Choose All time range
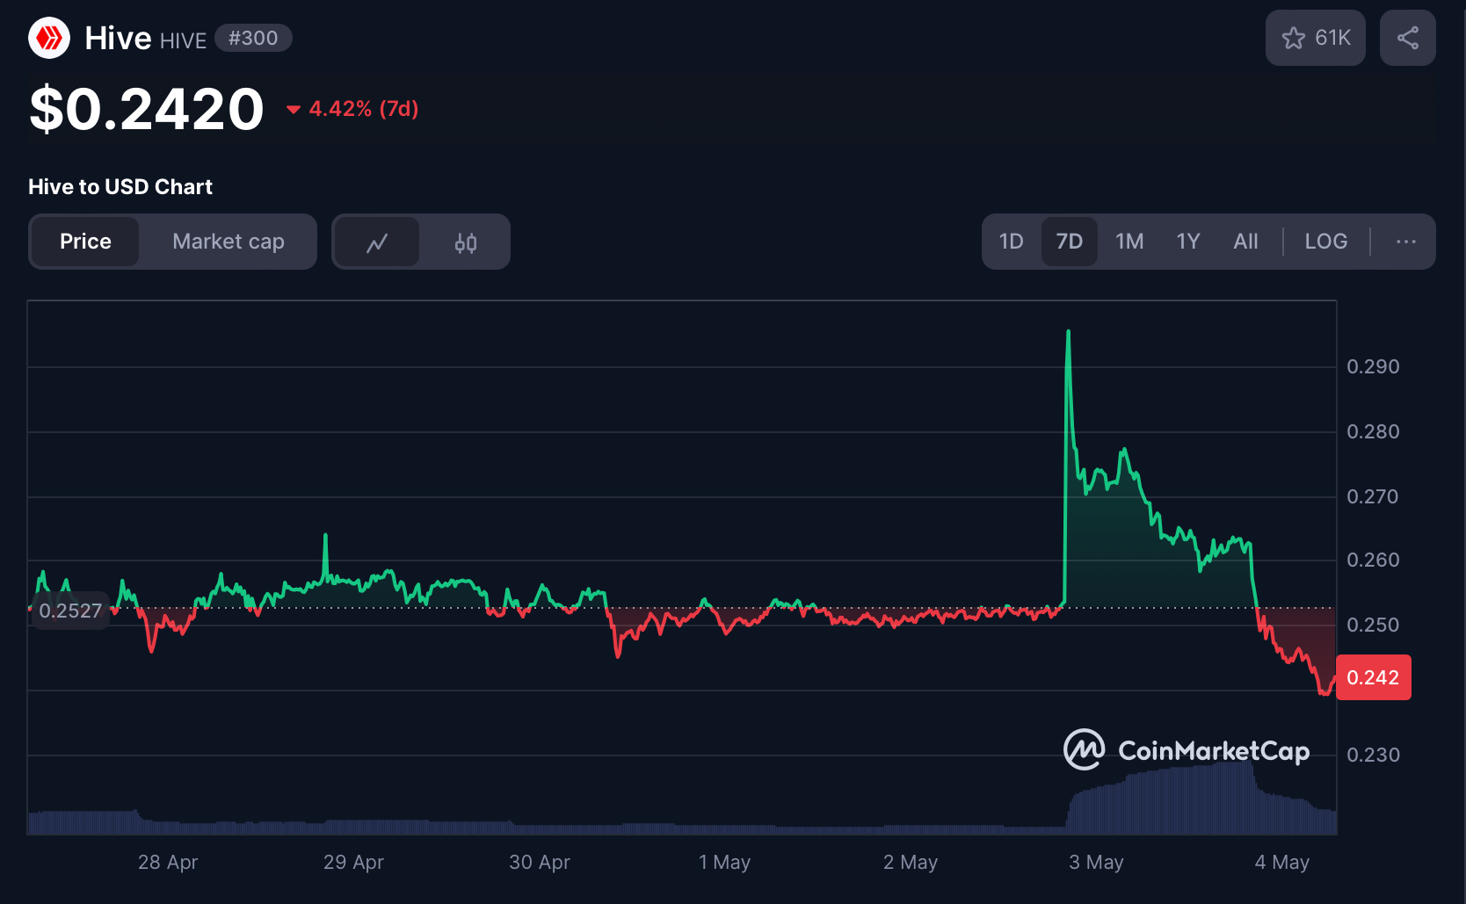 click(1245, 242)
